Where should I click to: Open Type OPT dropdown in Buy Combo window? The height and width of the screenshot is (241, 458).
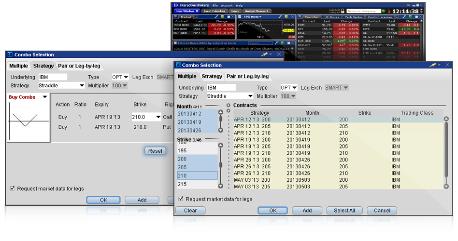[126, 77]
